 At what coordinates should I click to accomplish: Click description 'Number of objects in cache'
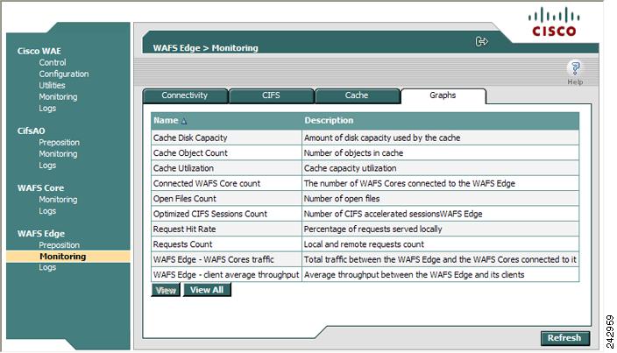pos(353,153)
